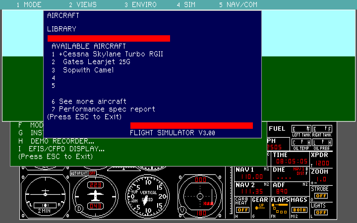Open the SIM menu

click(186, 4)
